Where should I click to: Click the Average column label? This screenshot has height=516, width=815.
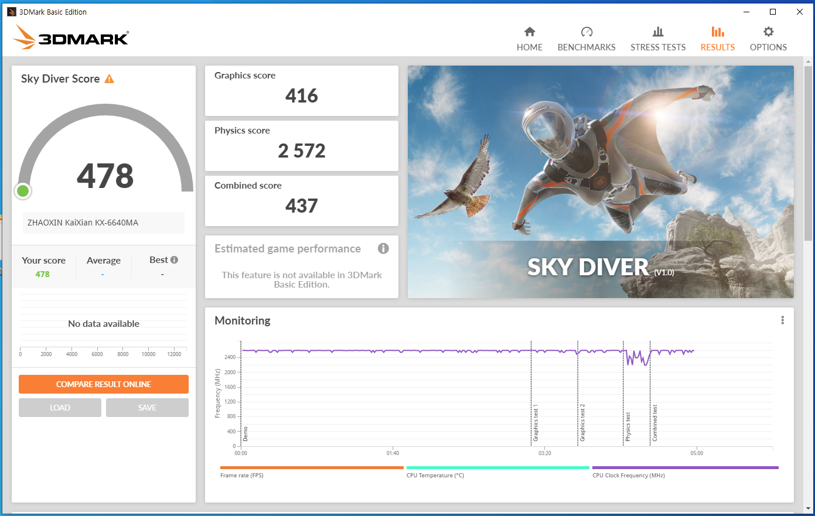tap(104, 261)
